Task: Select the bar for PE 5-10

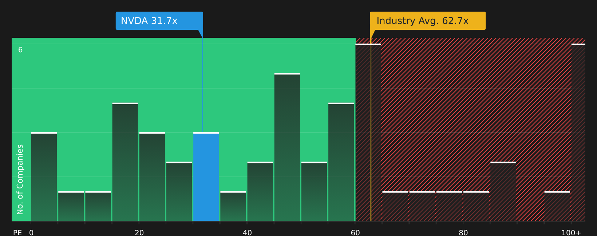Action: pyautogui.click(x=71, y=206)
